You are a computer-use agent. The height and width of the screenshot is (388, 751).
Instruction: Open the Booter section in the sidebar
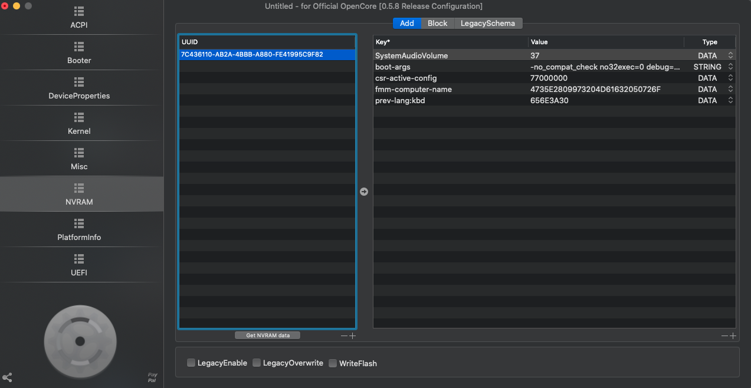pyautogui.click(x=79, y=52)
